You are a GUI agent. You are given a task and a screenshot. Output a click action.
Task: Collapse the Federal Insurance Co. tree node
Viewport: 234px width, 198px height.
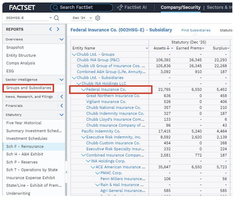pos(84,90)
